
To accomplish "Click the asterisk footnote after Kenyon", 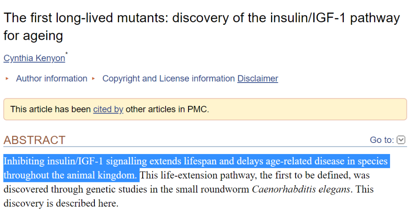I will [67, 54].
